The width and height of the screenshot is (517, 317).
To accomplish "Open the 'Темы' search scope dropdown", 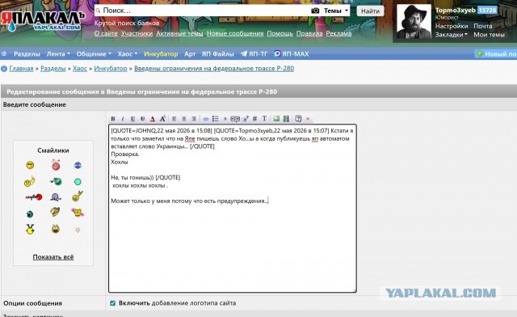I will click(336, 11).
